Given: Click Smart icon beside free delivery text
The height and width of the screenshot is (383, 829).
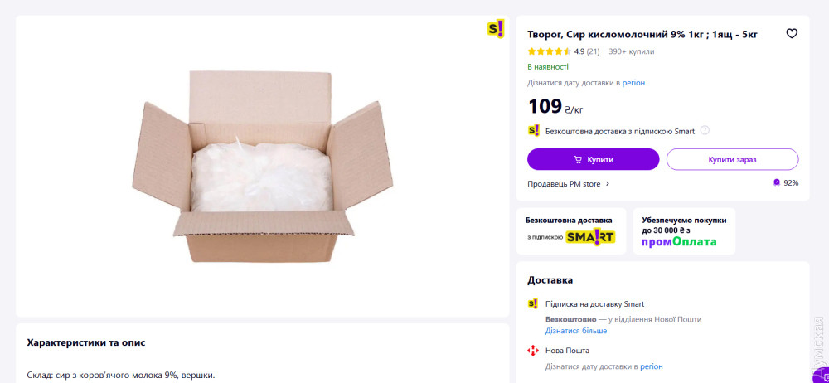Looking at the screenshot, I should pos(534,130).
